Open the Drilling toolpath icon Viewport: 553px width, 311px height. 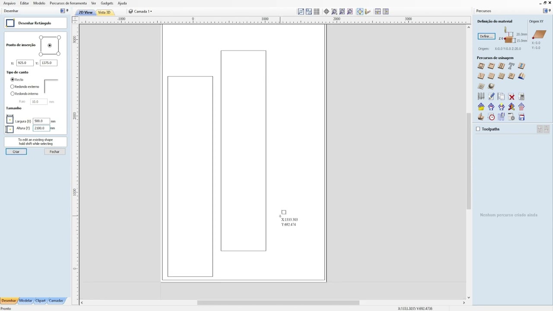501,66
